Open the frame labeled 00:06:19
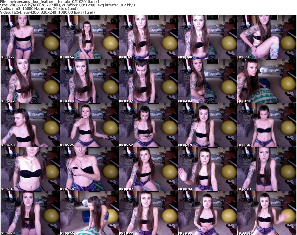Viewport: 297px width, 235px height. (207, 125)
